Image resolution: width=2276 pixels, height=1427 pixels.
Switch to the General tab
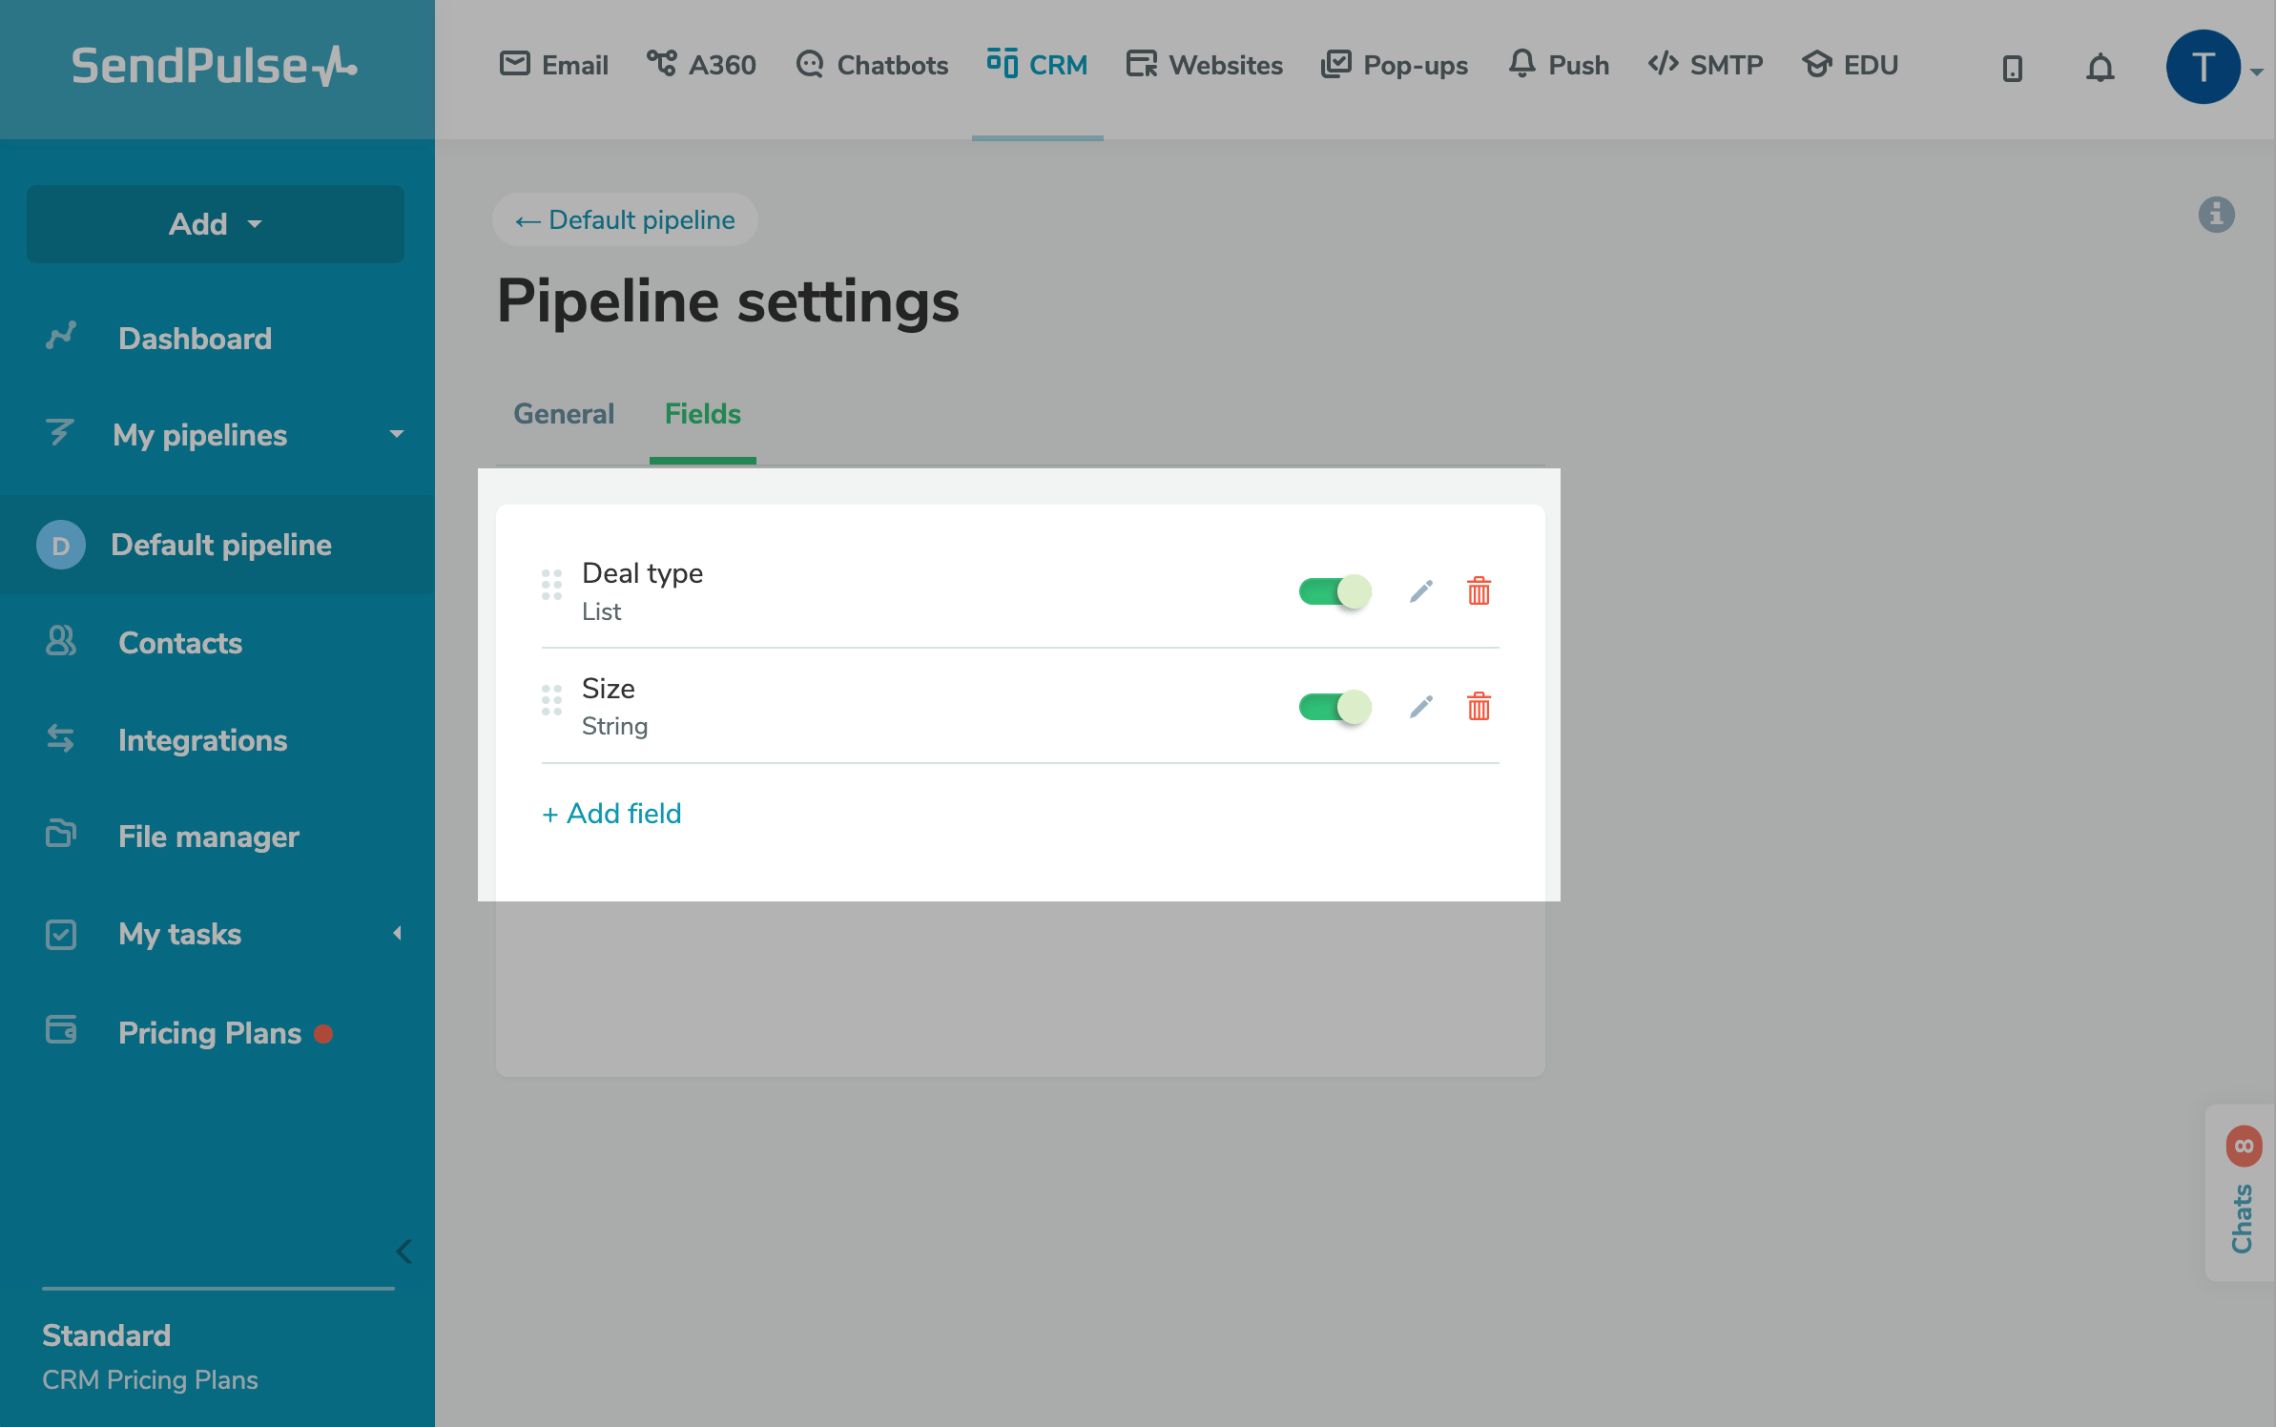(564, 414)
